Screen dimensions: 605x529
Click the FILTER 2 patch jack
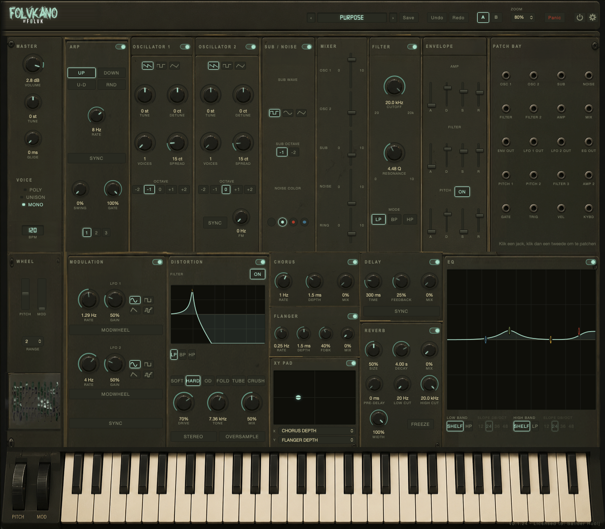tap(534, 109)
